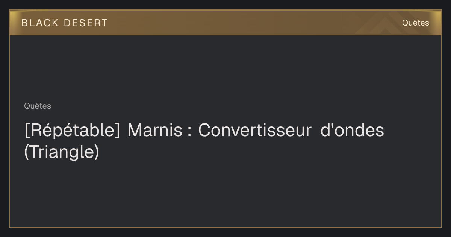Viewport: 451px width, 237px height.
Task: Click the word [Répétable] in the title
Action: [x=72, y=131]
